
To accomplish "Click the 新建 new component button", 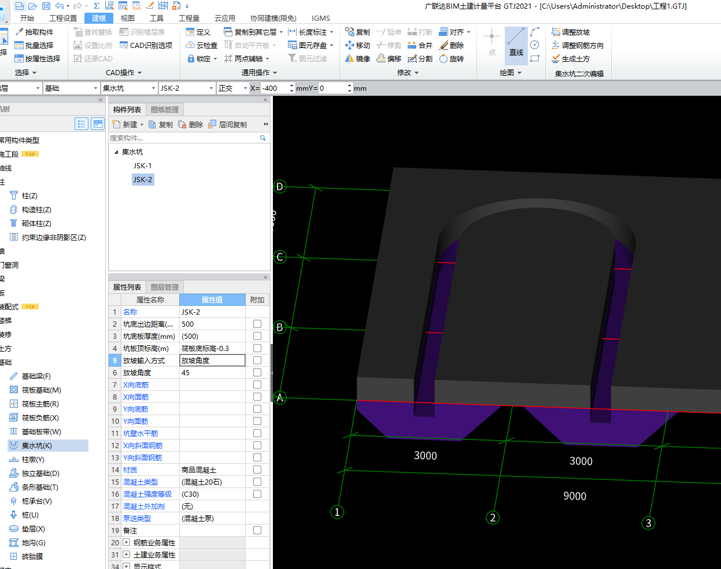I will click(127, 124).
